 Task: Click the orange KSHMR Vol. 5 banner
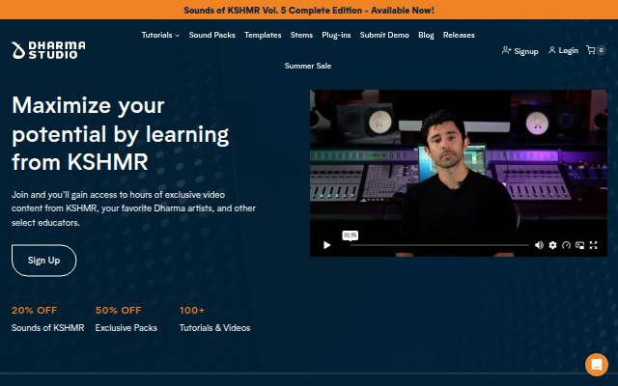pos(309,10)
